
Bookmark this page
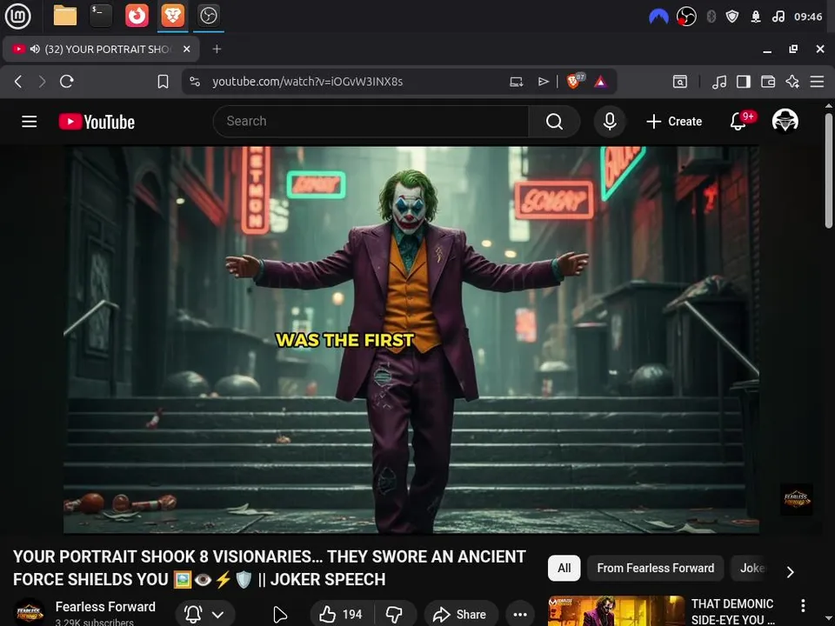(x=163, y=82)
